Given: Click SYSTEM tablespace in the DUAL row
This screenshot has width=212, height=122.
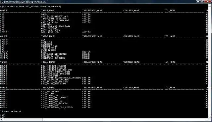Looking at the screenshot, I should click(x=86, y=15).
